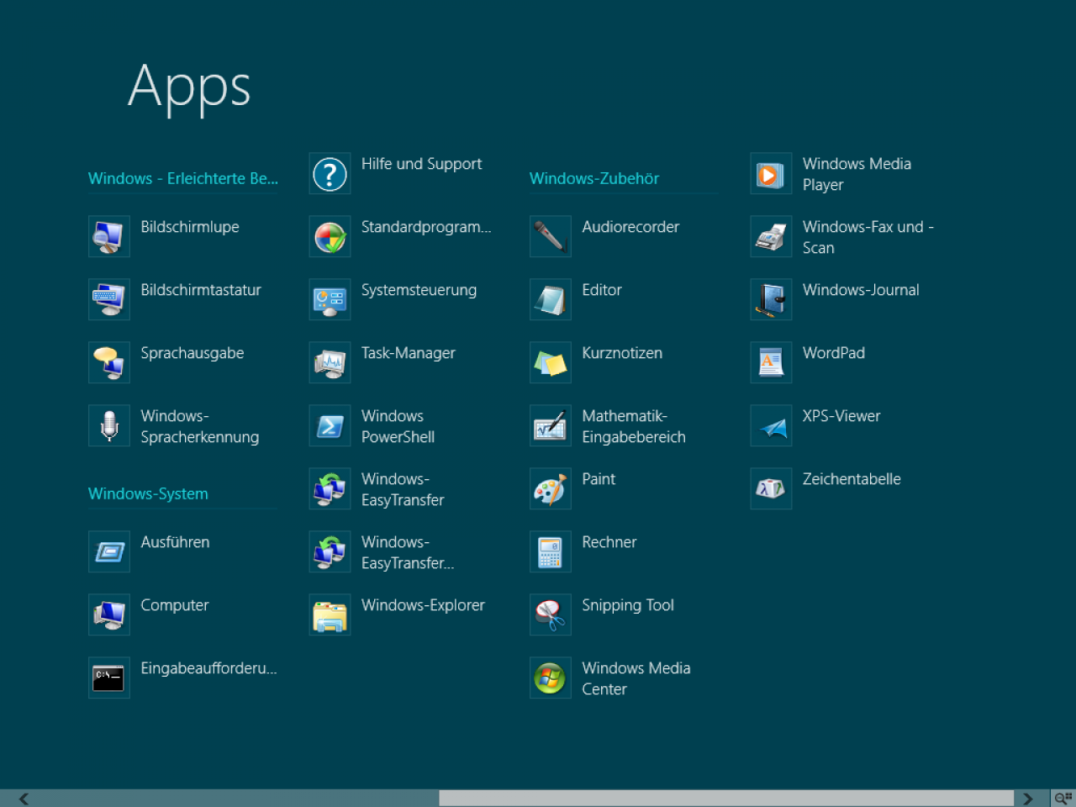
Task: Launch the WordPad document icon
Action: click(x=771, y=362)
